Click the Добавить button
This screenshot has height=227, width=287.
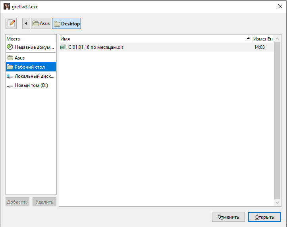17,202
